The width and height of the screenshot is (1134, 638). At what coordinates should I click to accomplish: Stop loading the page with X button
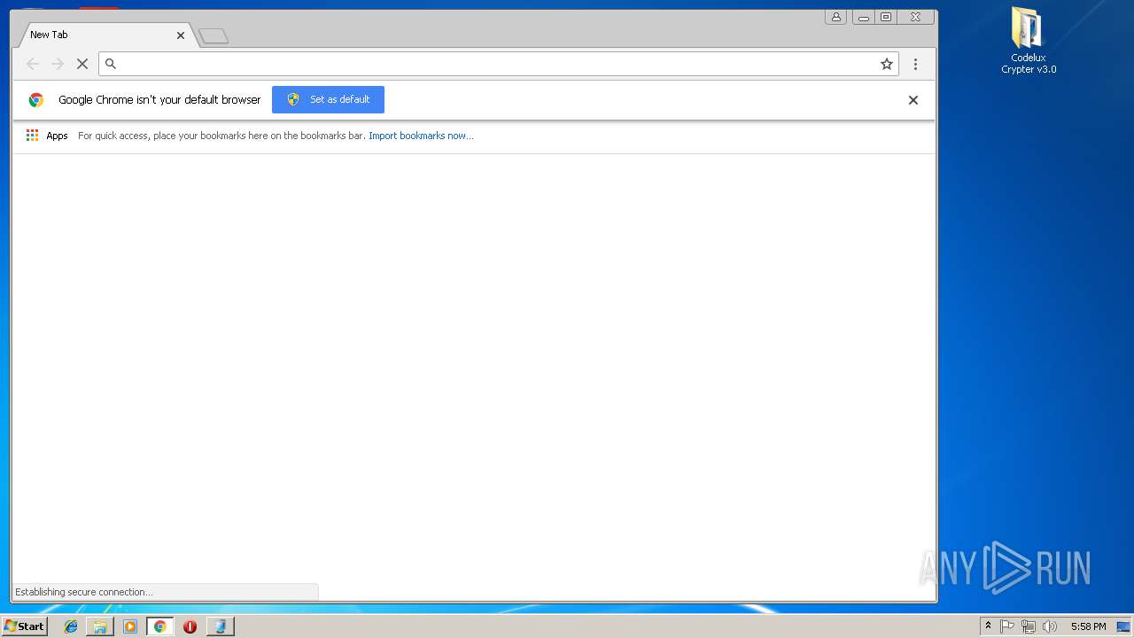pos(82,64)
